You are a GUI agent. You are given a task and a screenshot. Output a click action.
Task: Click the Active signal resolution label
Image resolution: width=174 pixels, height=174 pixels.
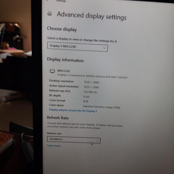[64, 86]
